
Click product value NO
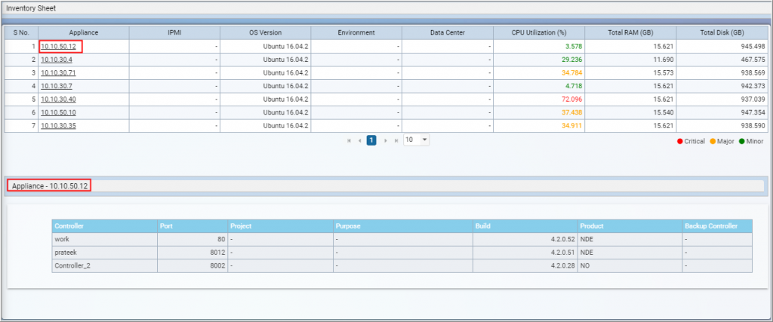point(585,266)
